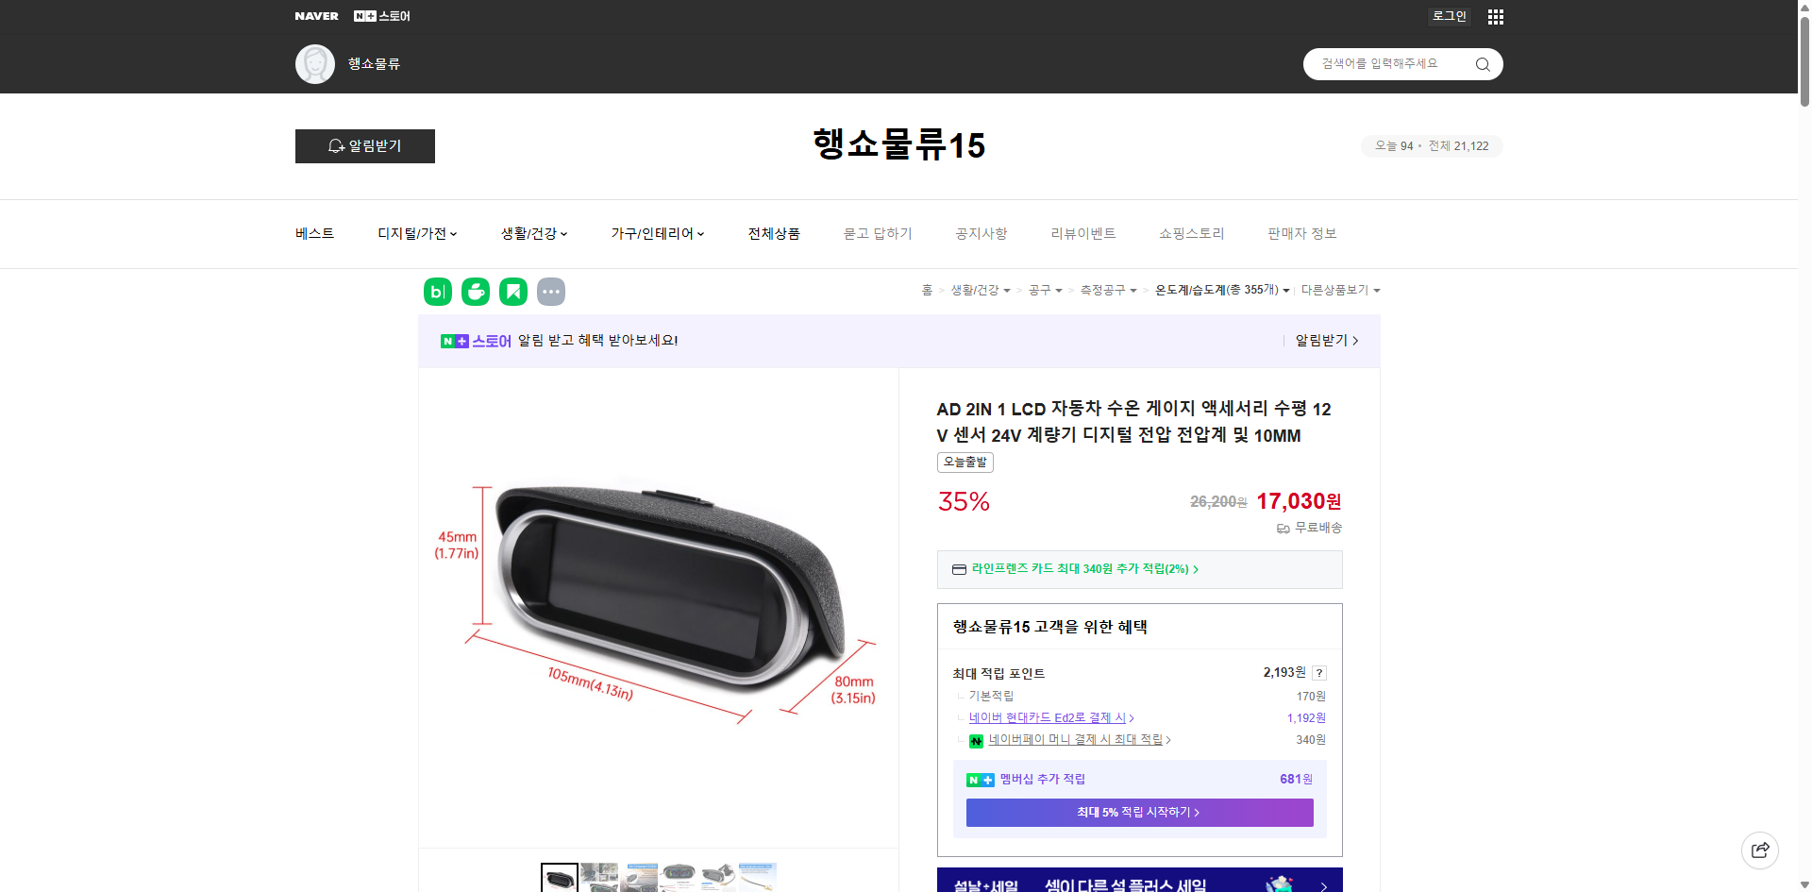Viewport: 1812px width, 892px height.
Task: Open the 디지털/가전 category dropdown
Action: point(416,233)
